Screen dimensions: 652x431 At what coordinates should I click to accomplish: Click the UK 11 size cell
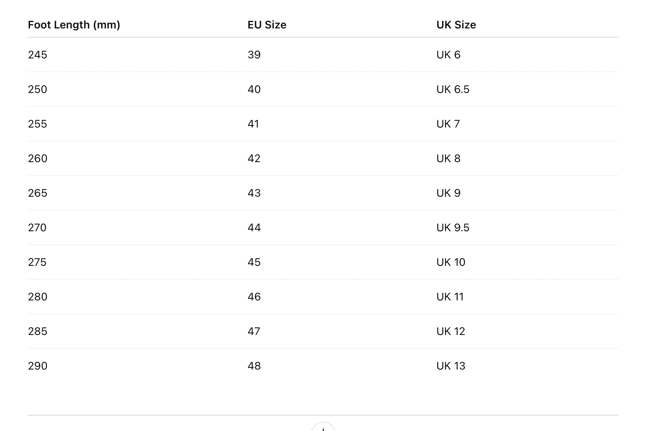[x=450, y=297]
